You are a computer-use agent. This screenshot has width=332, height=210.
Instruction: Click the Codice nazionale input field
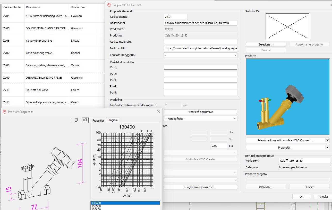click(x=200, y=42)
